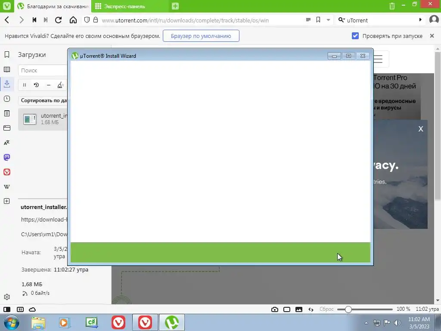Screen dimensions: 441x331
Task: Go forward to next page
Action: tap(21, 20)
